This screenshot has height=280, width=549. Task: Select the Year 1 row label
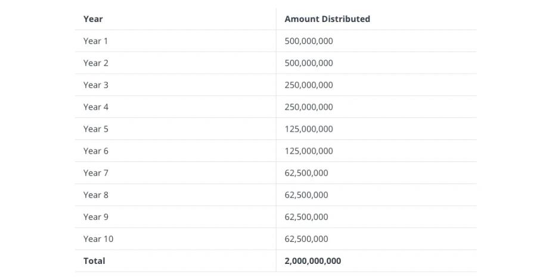coord(96,41)
